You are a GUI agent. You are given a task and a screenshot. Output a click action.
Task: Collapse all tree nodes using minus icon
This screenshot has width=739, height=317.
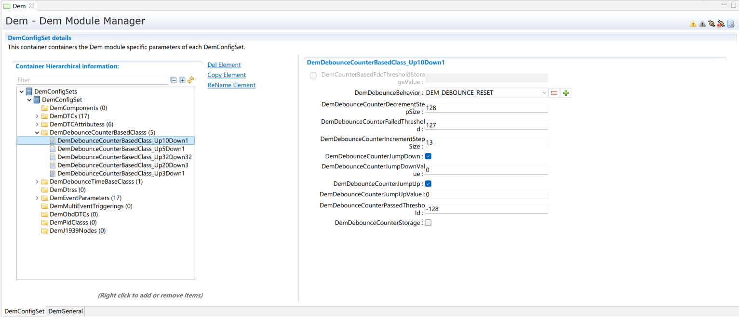coord(174,80)
